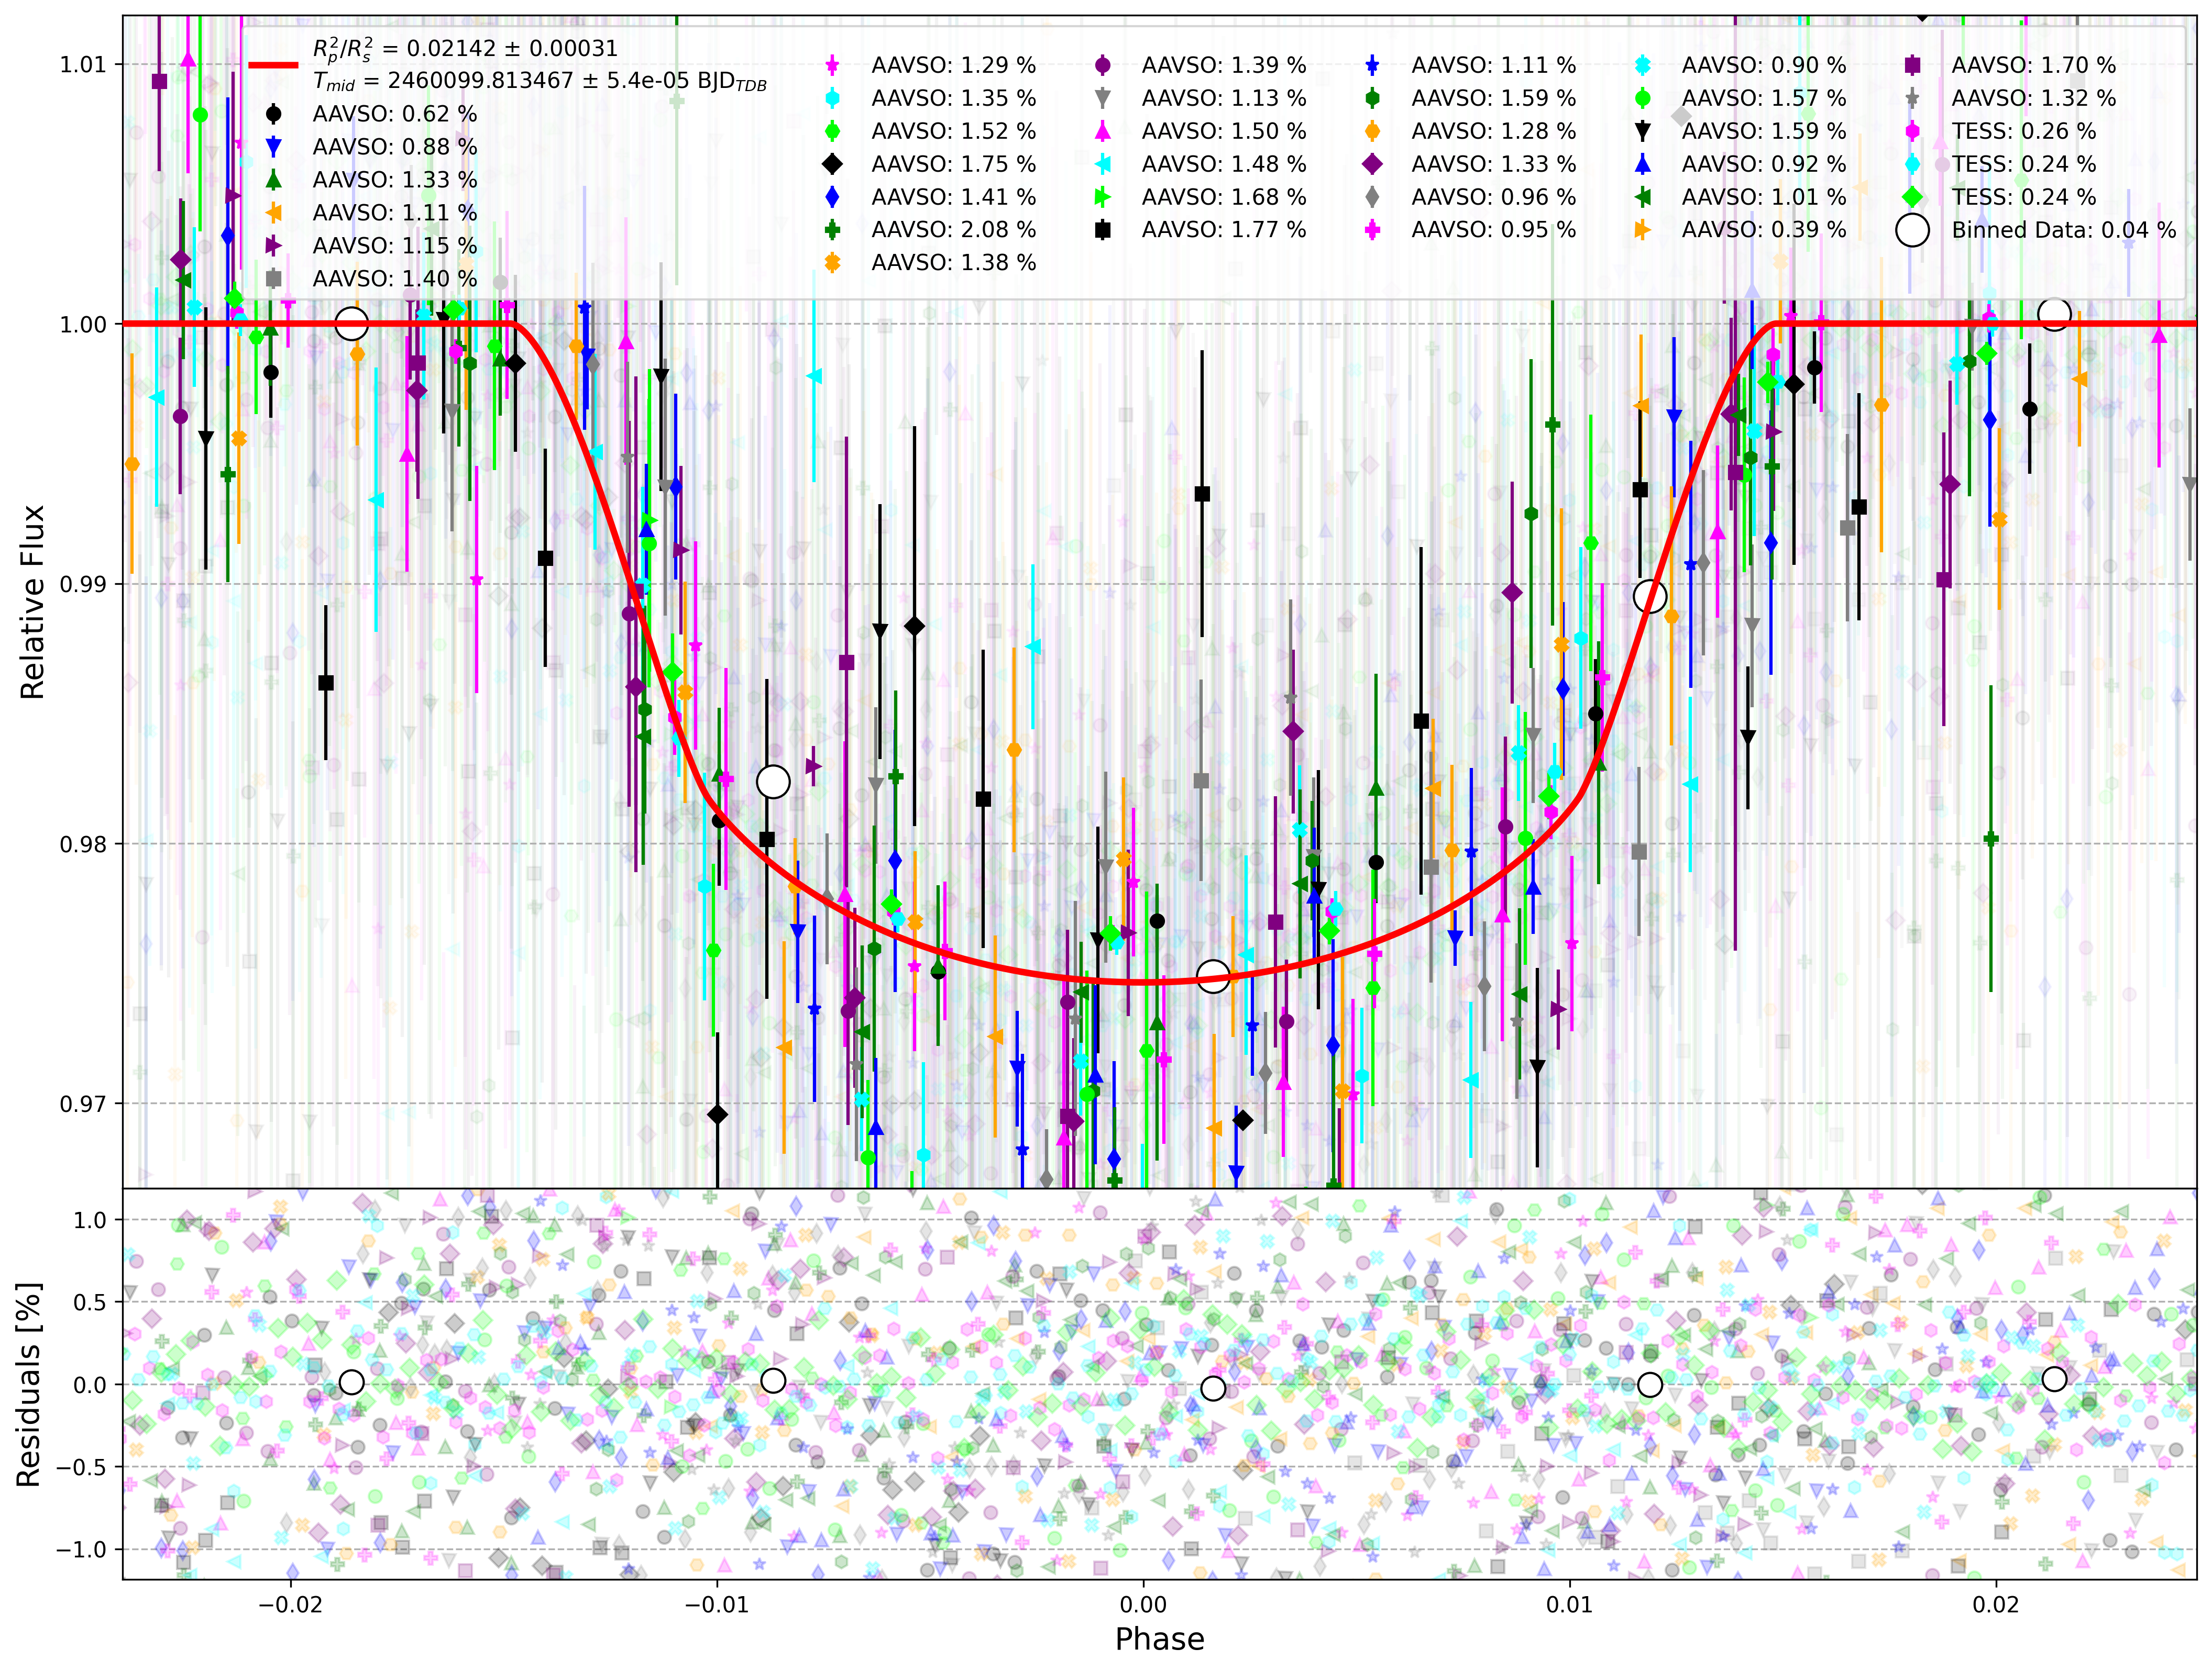Click the 'AAVSO: 0.90 %' legend text
Viewport: 2212px width, 1671px height.
tap(1764, 65)
